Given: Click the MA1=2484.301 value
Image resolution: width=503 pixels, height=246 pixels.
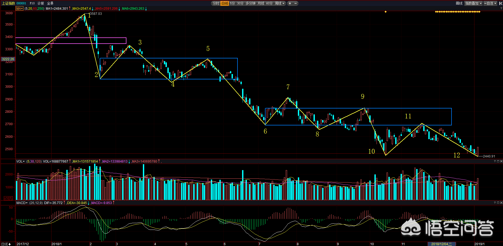Looking at the screenshot, I should point(57,9).
